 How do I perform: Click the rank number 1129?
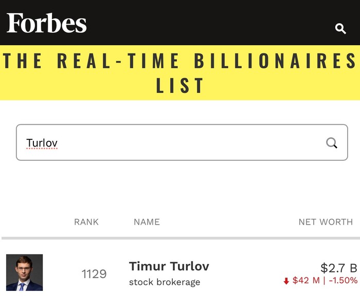click(x=94, y=274)
